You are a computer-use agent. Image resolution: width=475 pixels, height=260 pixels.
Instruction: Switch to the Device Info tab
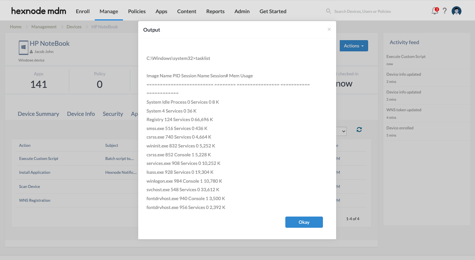coord(81,114)
